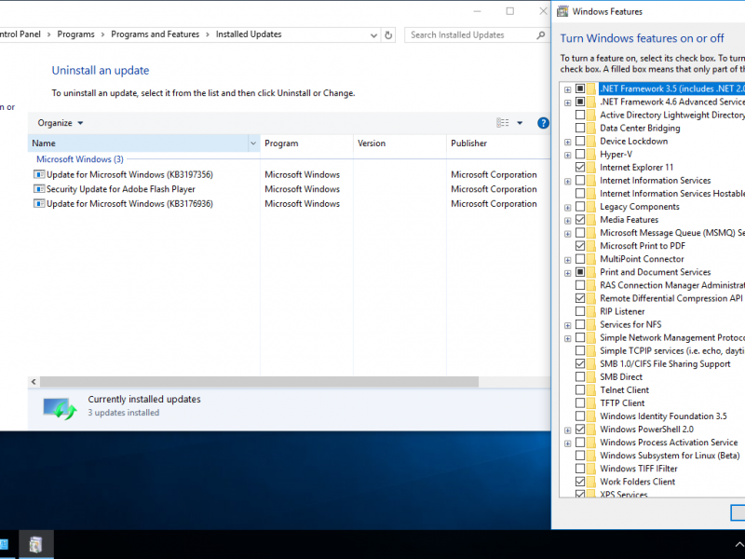
Task: Sort by the Publisher column header
Action: 498,143
